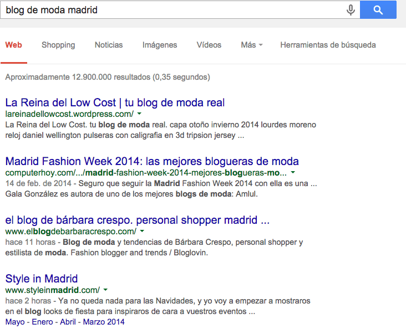The width and height of the screenshot is (406, 334).
Task: Open La Reina del Low Cost result
Action: tap(115, 102)
